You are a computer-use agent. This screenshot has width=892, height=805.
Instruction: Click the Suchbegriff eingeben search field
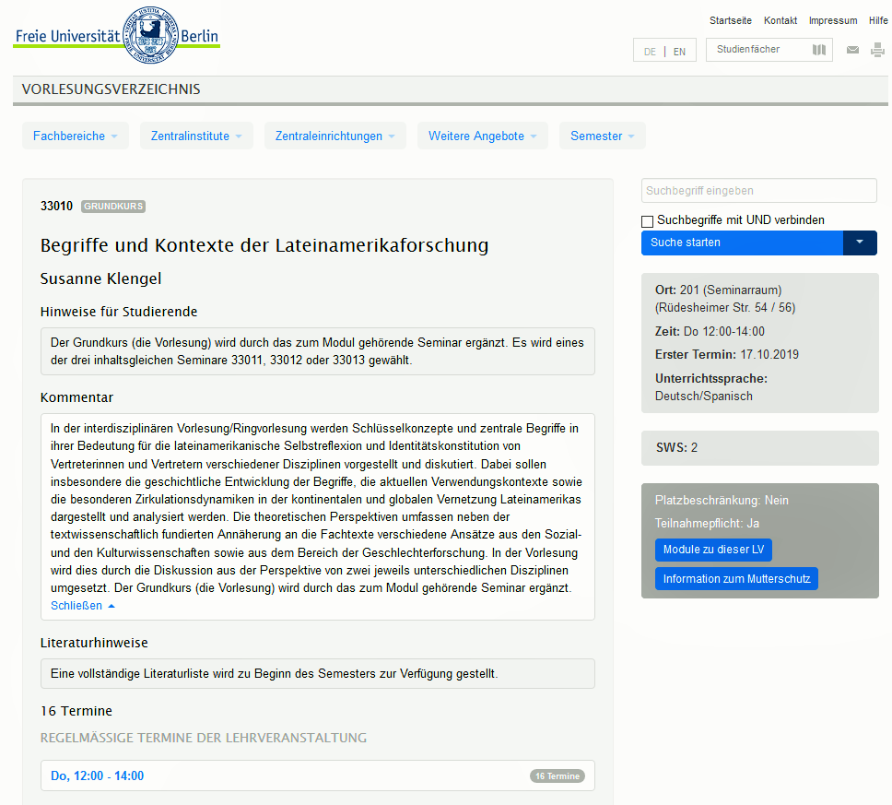point(759,191)
